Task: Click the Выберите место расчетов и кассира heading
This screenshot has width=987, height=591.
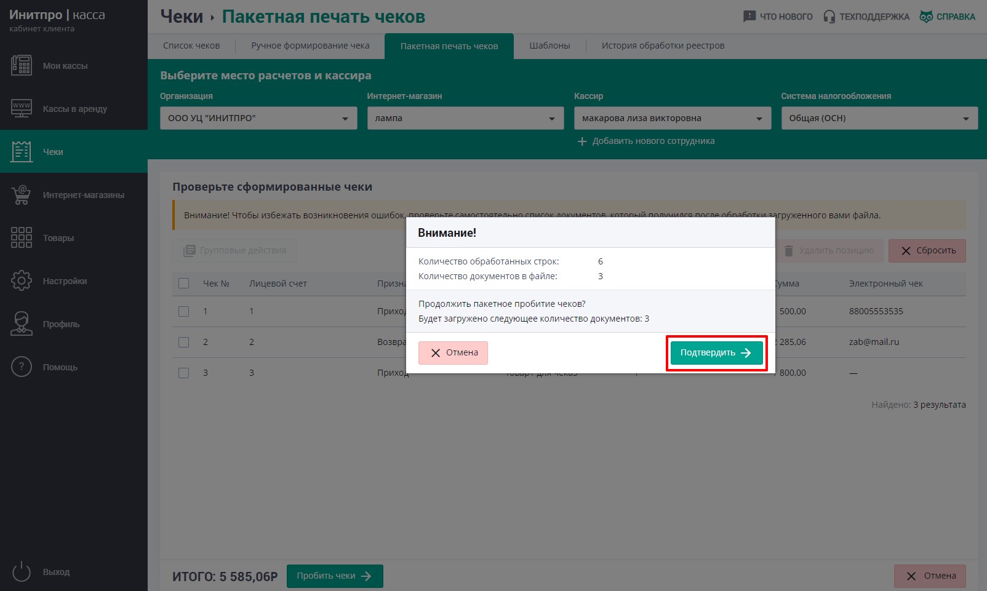Action: tap(265, 76)
